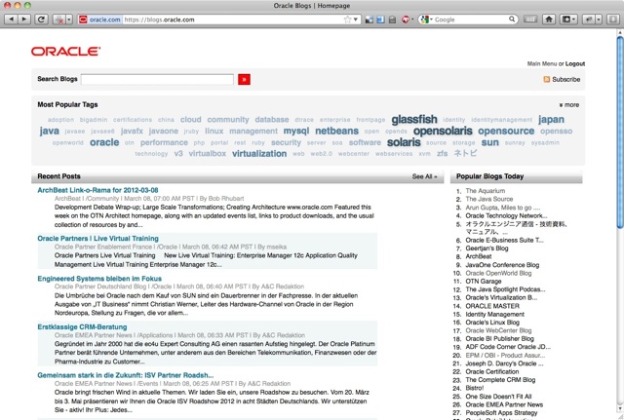Submit the blog search with the red button
Viewport: 624px width, 420px height.
[244, 79]
